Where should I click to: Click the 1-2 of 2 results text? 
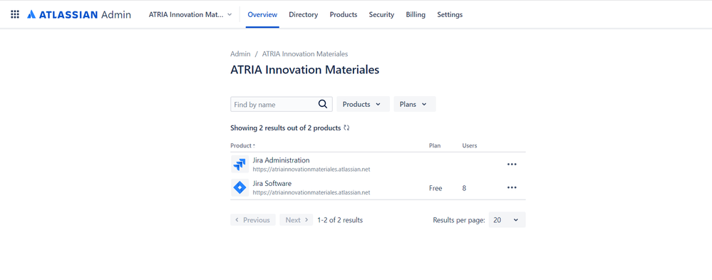(x=340, y=220)
